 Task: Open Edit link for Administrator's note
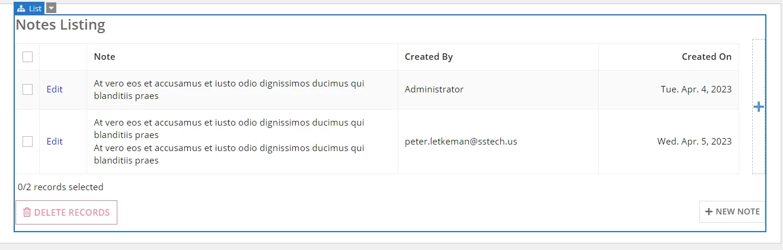click(x=55, y=89)
